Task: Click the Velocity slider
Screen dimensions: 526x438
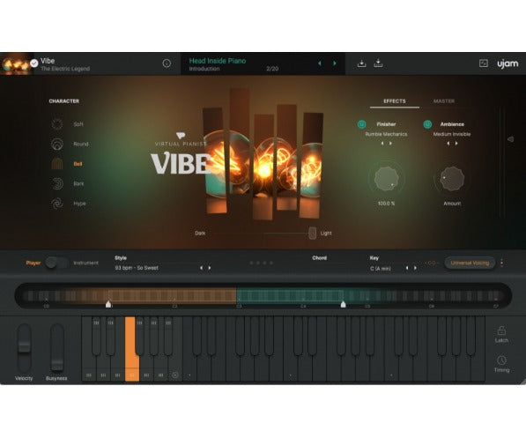Action: pyautogui.click(x=24, y=347)
